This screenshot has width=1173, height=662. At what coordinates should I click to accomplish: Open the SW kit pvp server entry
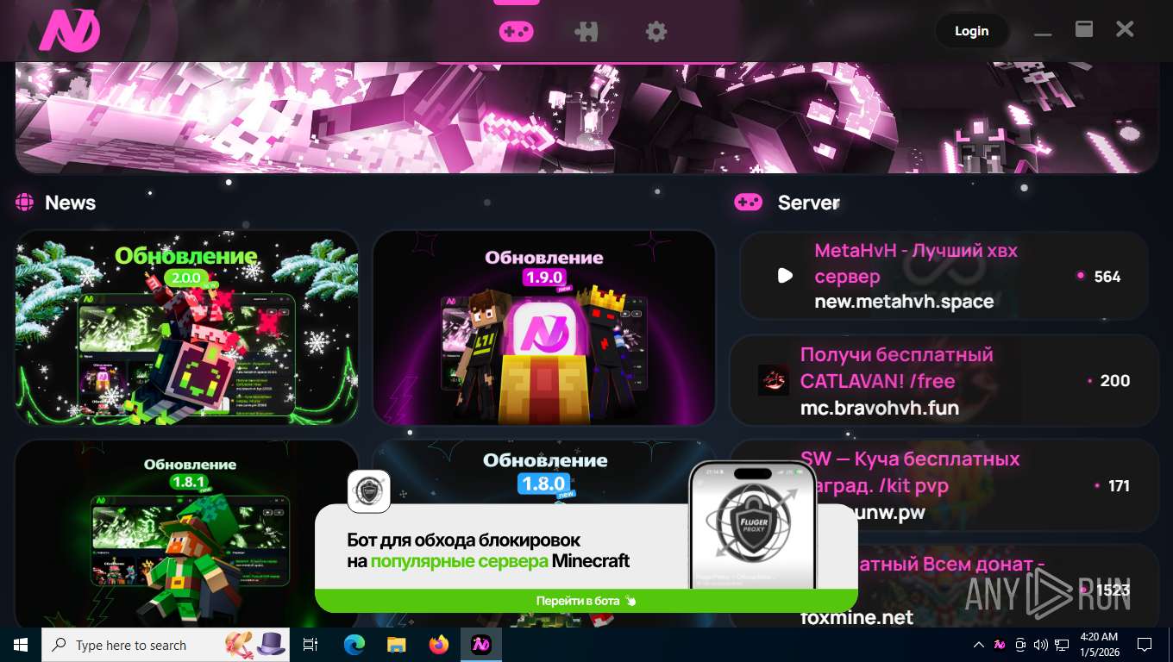[944, 485]
